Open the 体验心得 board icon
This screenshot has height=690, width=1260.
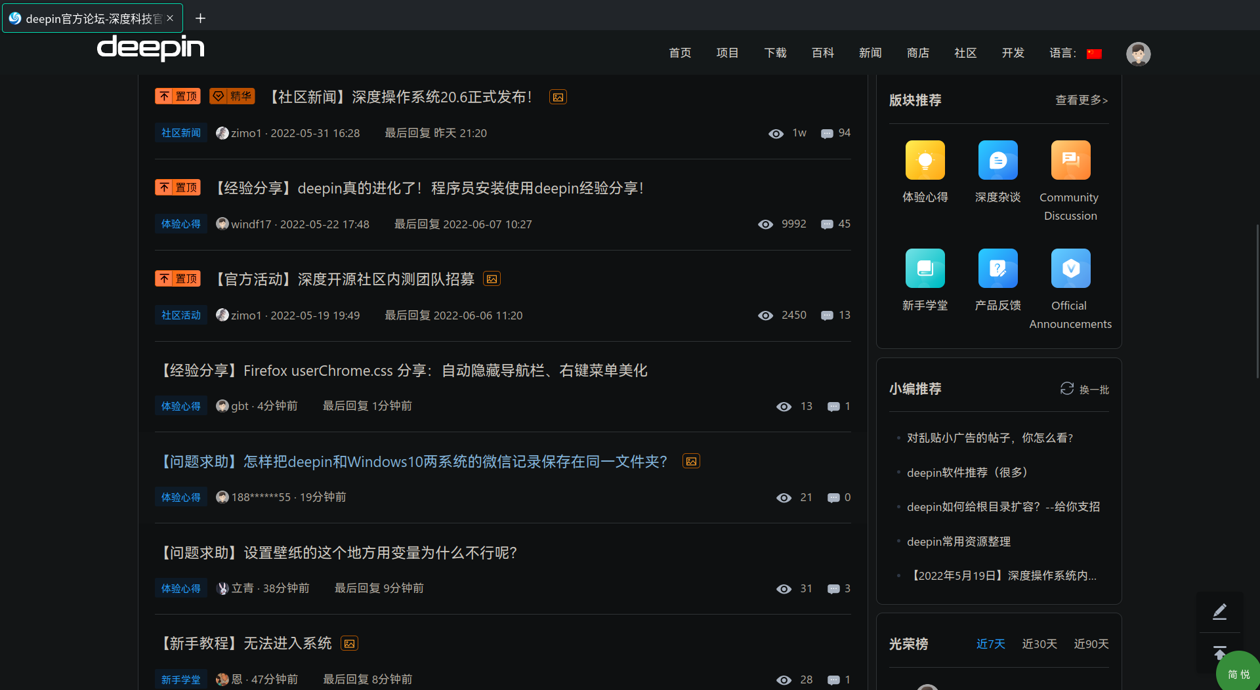pyautogui.click(x=925, y=159)
